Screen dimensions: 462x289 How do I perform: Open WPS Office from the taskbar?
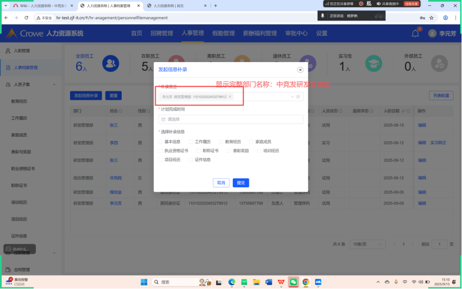(x=281, y=282)
